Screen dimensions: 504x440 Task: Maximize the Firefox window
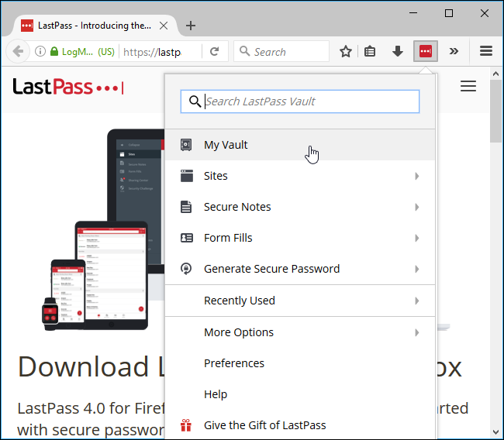[x=449, y=13]
